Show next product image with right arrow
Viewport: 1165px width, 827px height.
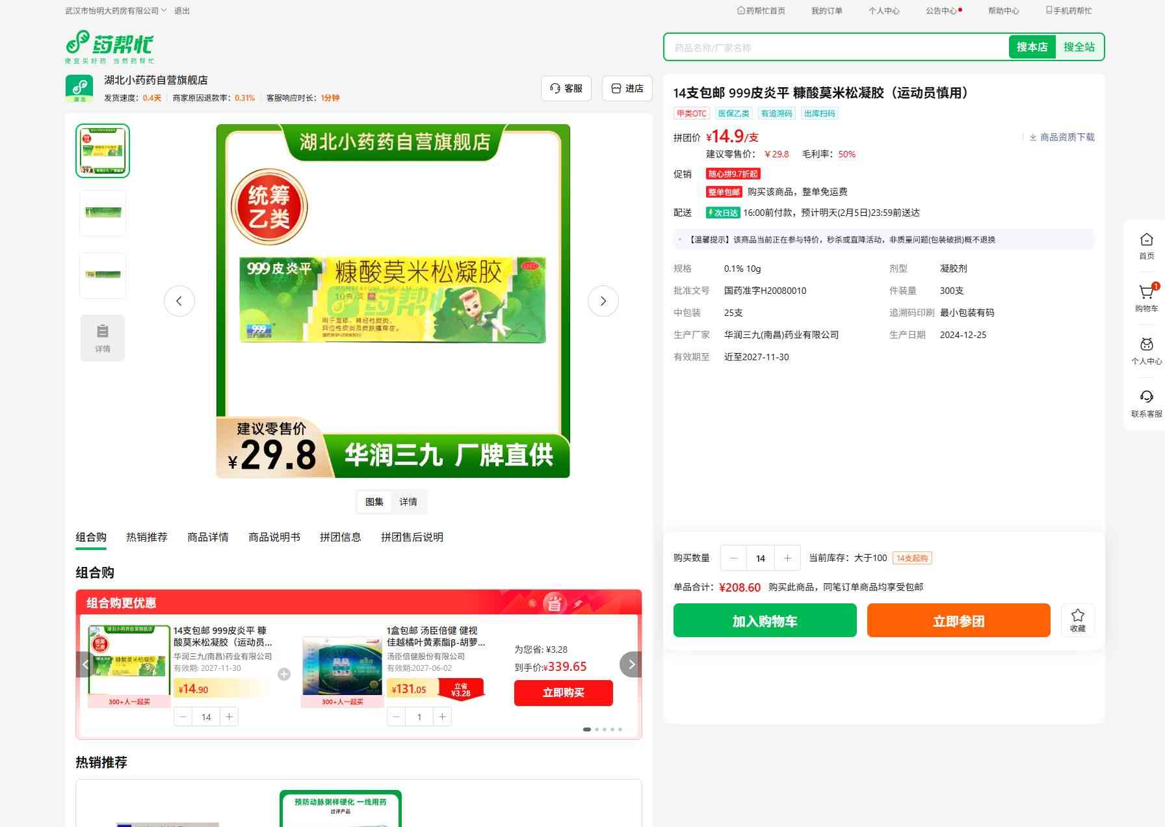tap(603, 301)
